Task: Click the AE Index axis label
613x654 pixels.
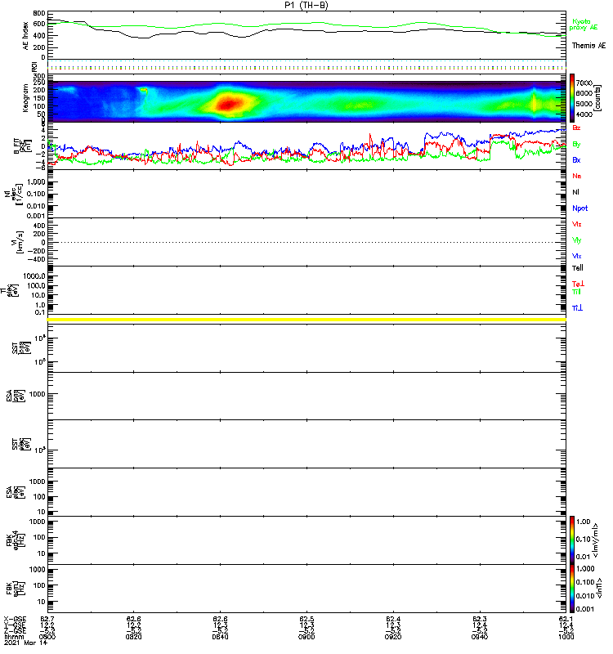Action: [26, 36]
